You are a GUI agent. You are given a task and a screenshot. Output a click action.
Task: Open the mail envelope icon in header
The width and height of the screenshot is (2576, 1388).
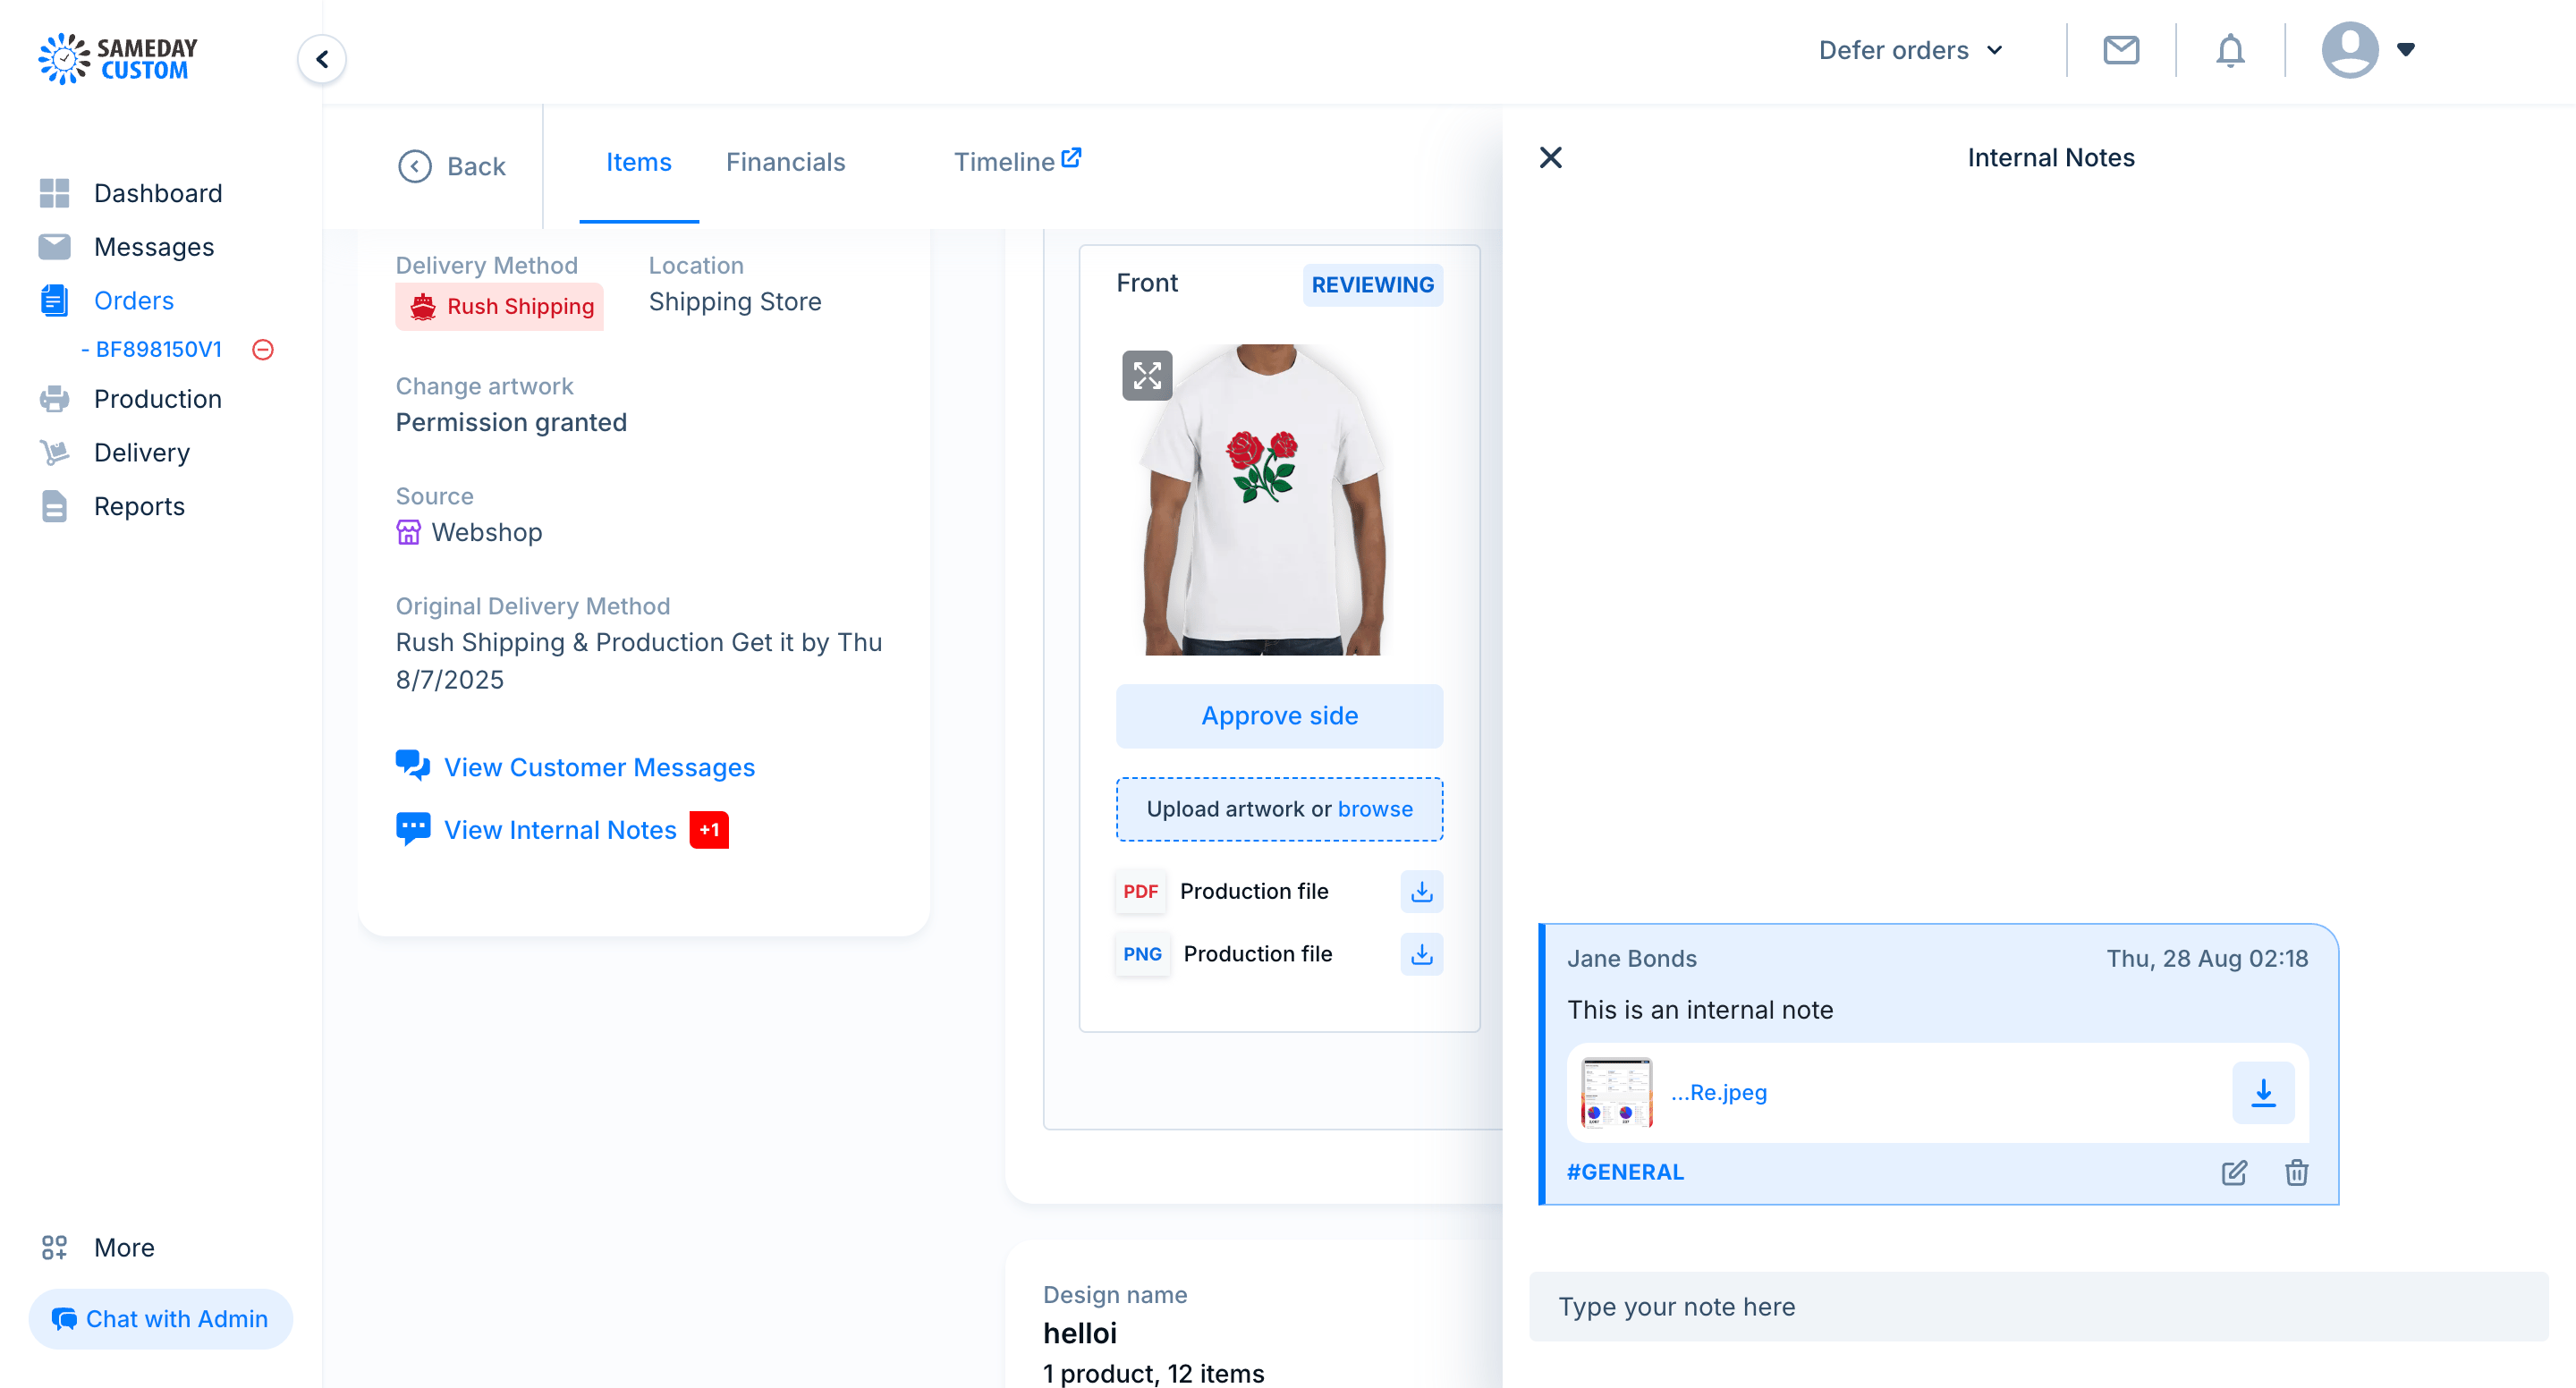click(2121, 50)
